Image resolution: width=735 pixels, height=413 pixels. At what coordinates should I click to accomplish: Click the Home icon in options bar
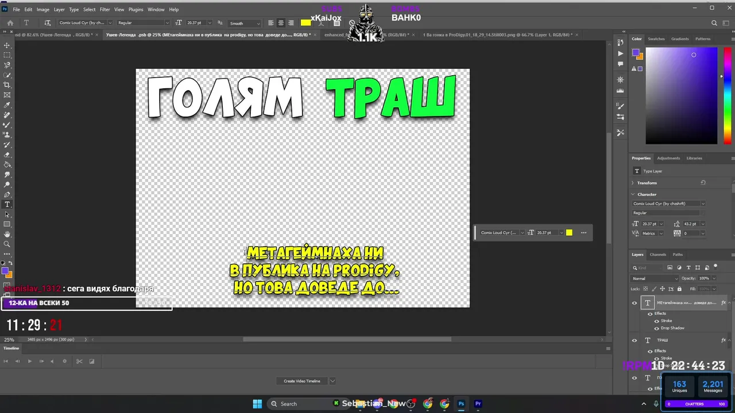pyautogui.click(x=10, y=23)
